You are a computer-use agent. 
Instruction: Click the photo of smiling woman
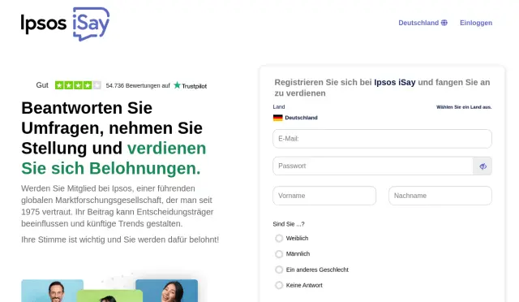pyautogui.click(x=167, y=291)
